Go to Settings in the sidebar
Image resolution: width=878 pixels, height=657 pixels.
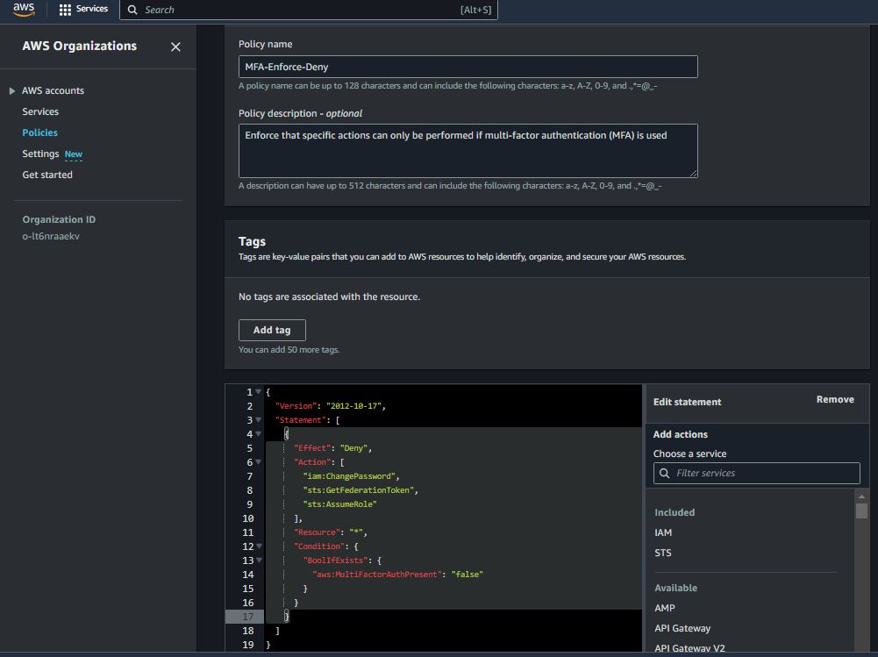(40, 154)
